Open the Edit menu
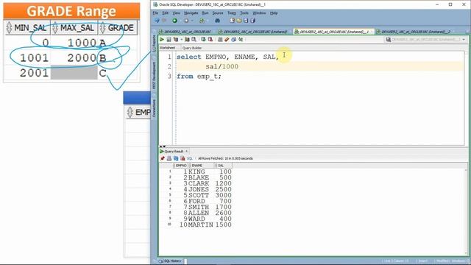The height and width of the screenshot is (265, 471). [x=165, y=13]
